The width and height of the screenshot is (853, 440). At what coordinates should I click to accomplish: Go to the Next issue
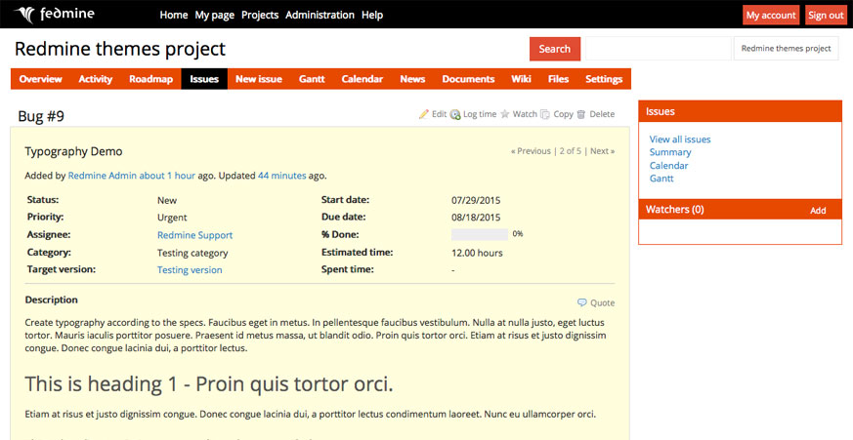[603, 151]
